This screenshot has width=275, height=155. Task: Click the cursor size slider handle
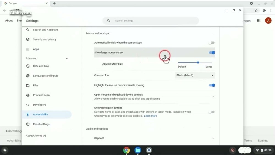click(198, 62)
